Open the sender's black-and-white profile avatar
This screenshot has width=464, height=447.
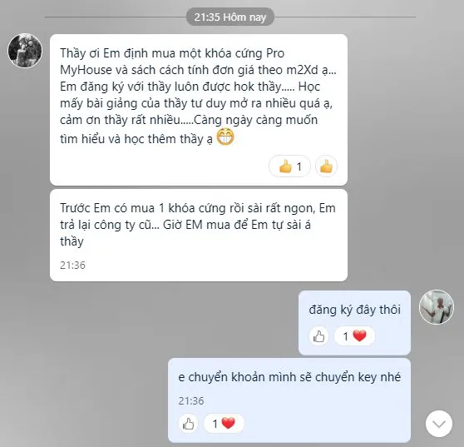(25, 50)
